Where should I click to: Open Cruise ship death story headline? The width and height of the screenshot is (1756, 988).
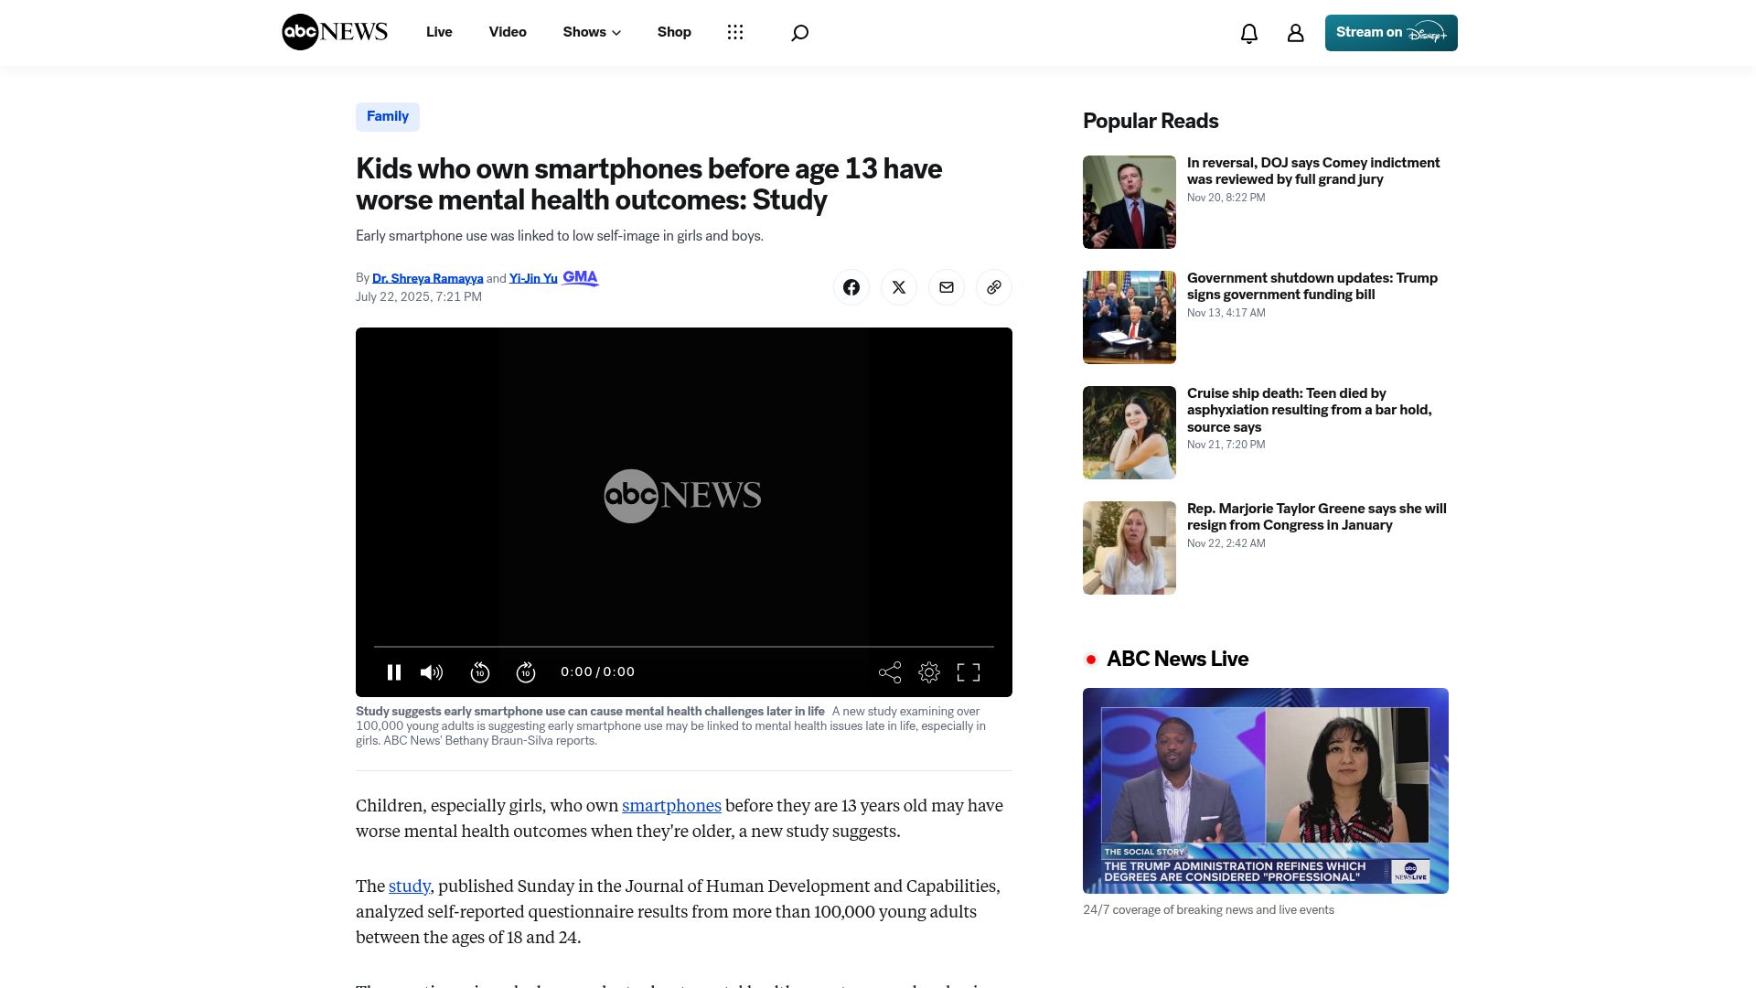[x=1309, y=410]
